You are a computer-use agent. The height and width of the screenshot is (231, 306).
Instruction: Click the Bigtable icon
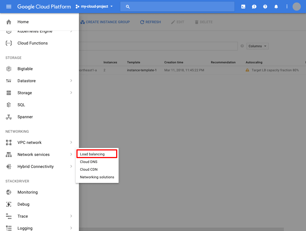tap(9, 69)
